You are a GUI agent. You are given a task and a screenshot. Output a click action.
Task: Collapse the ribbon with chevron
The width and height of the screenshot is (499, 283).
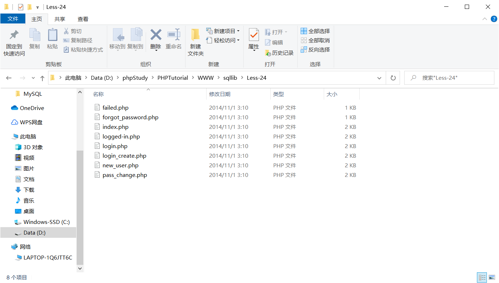484,19
